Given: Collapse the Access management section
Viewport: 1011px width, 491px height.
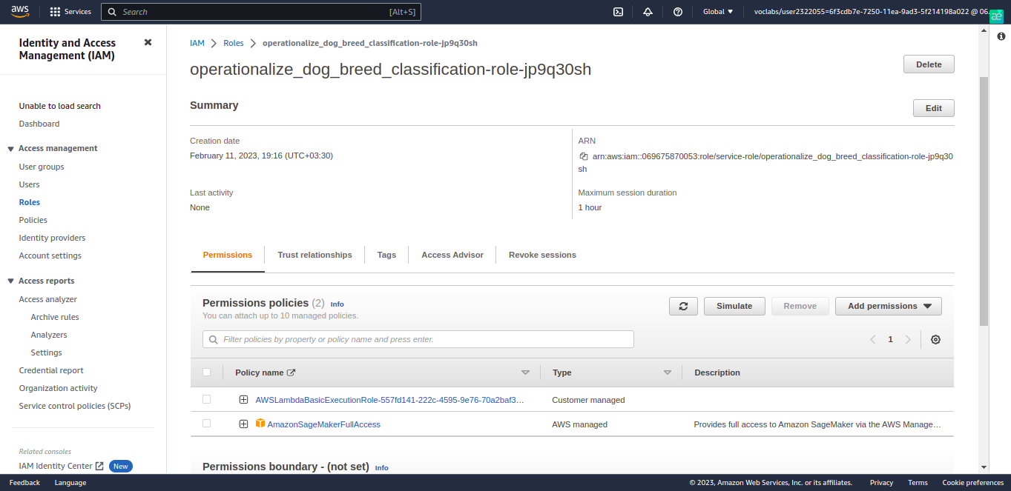Looking at the screenshot, I should [x=11, y=149].
